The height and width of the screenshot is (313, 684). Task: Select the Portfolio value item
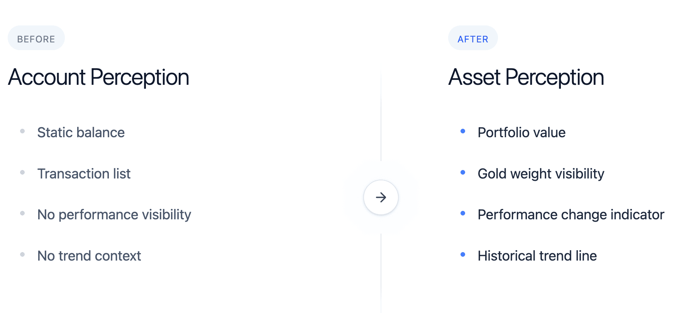coord(521,133)
